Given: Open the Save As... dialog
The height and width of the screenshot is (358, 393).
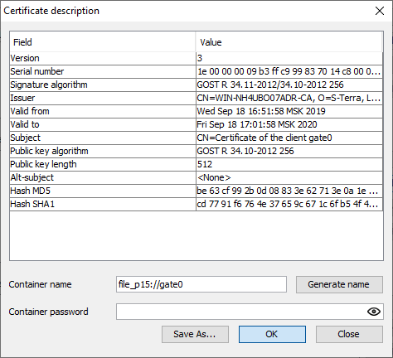Looking at the screenshot, I should pyautogui.click(x=195, y=334).
